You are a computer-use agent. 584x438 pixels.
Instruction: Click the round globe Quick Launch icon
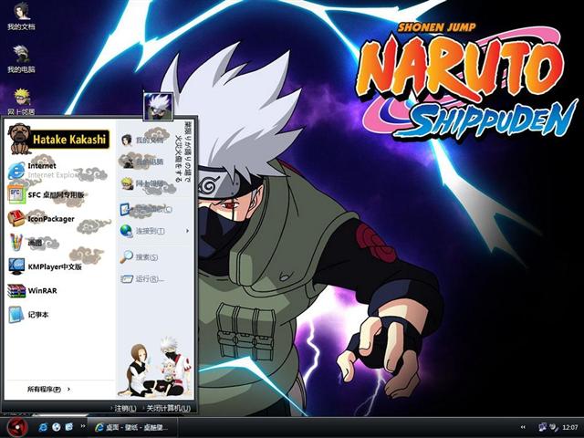click(57, 427)
